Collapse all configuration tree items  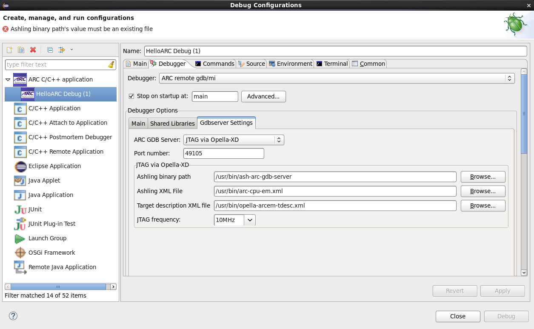pos(50,50)
